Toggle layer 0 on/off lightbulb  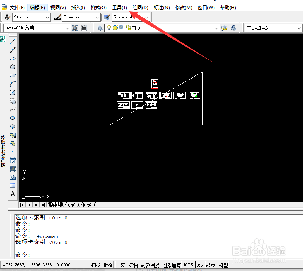point(109,28)
